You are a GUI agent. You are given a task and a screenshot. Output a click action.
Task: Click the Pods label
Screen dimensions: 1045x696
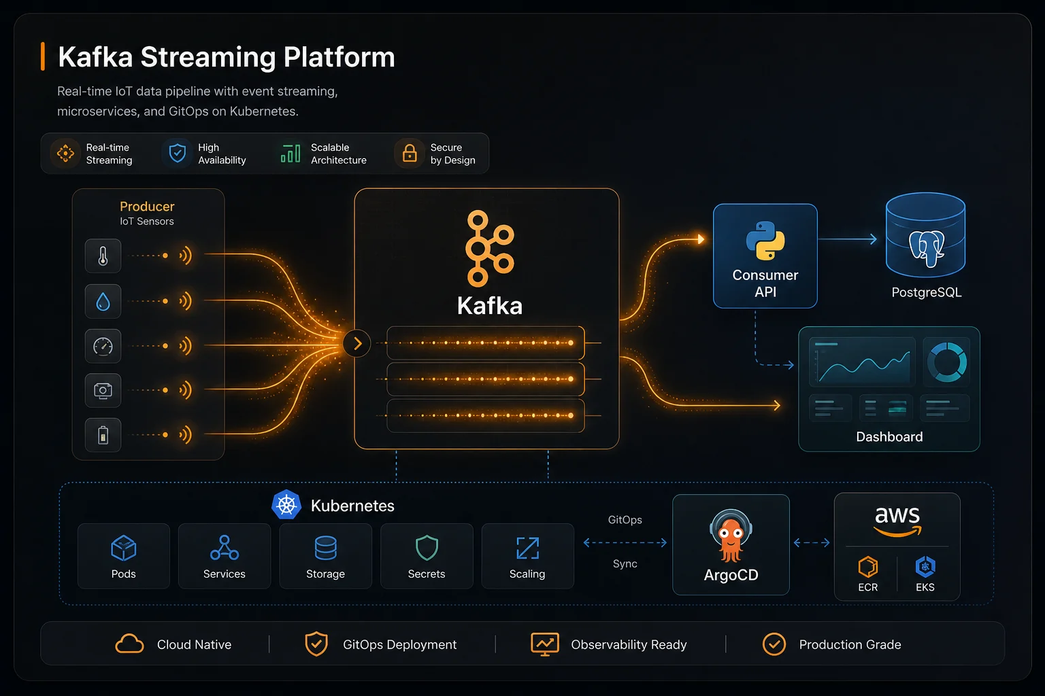[123, 574]
